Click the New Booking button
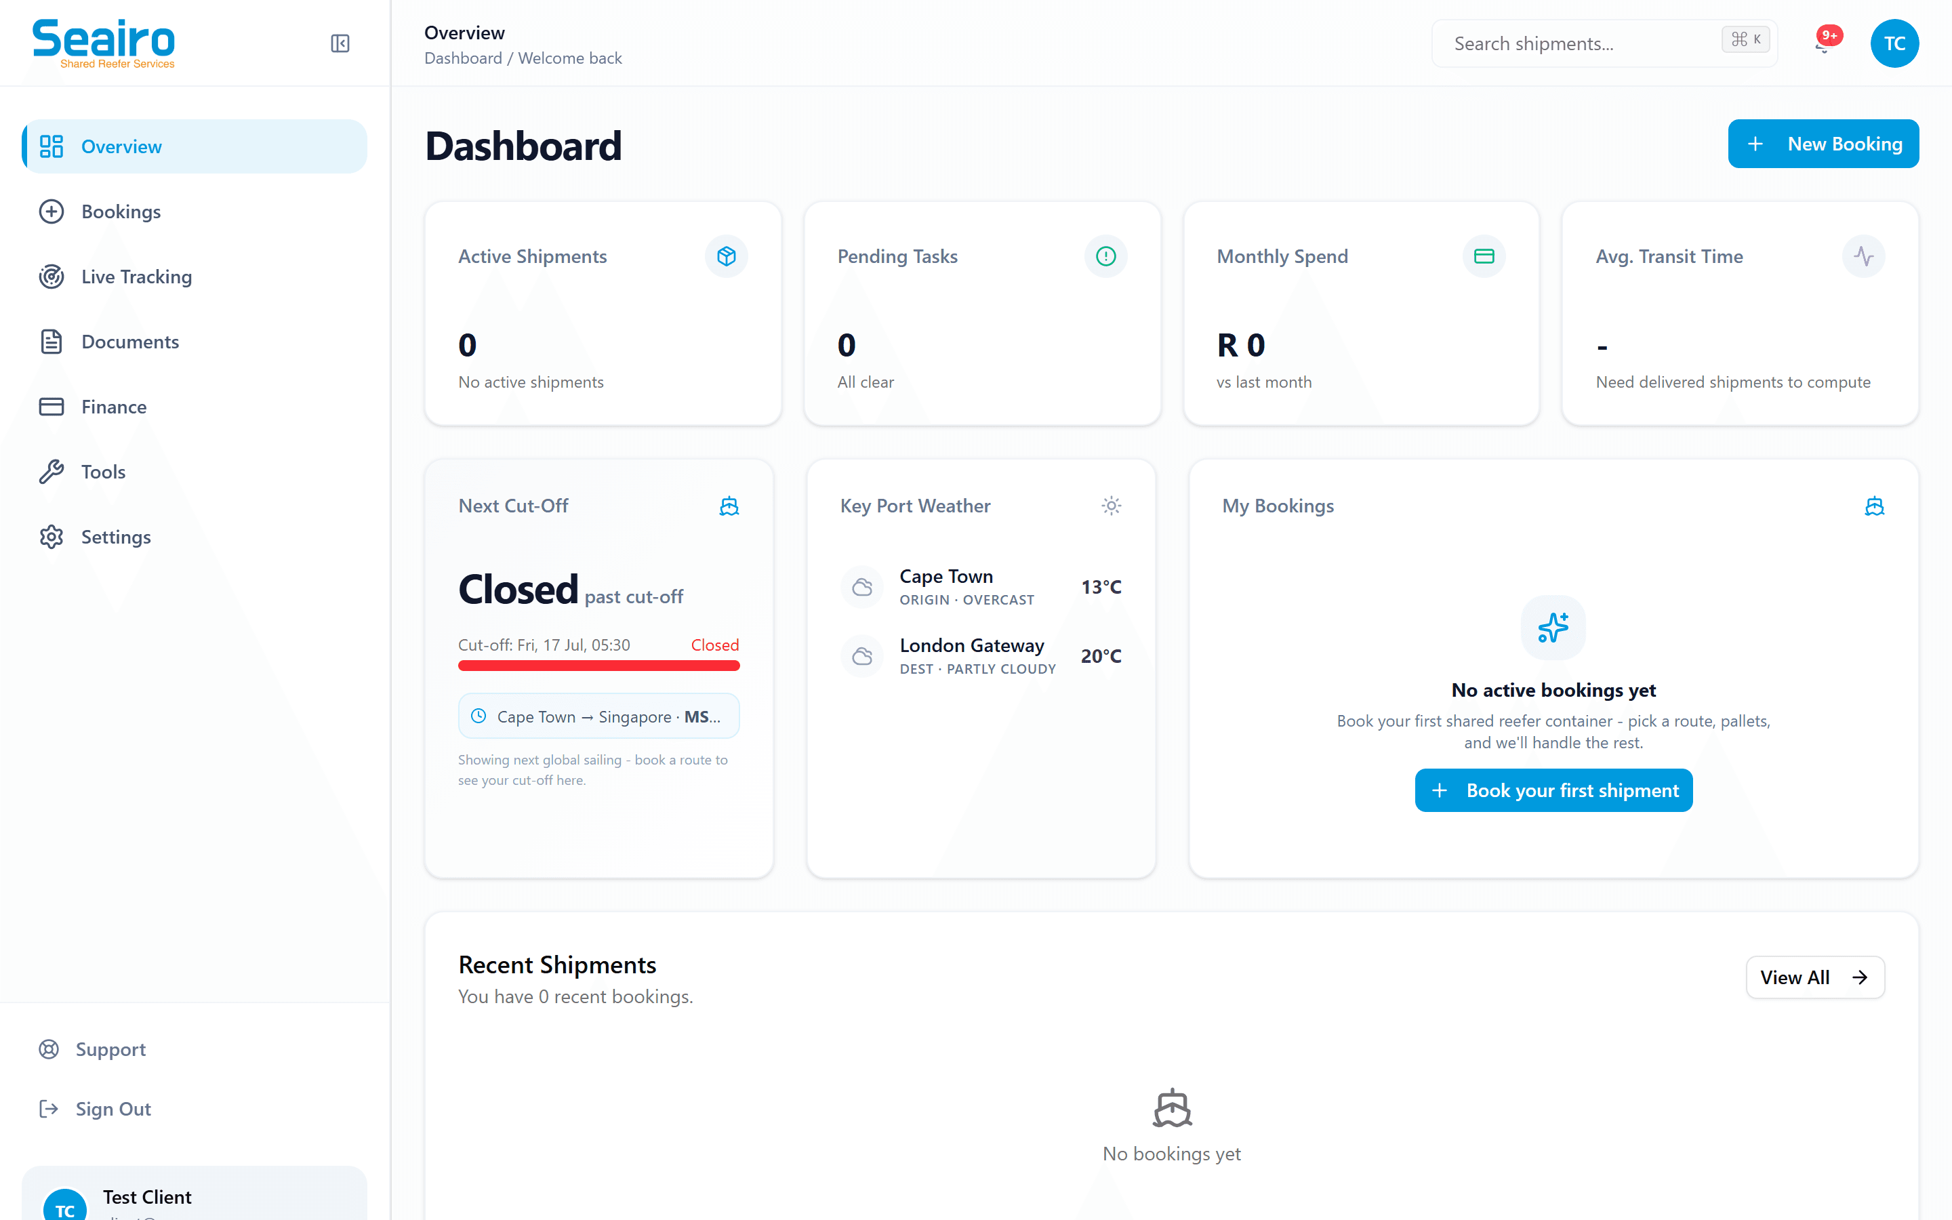Image resolution: width=1952 pixels, height=1220 pixels. (1823, 144)
